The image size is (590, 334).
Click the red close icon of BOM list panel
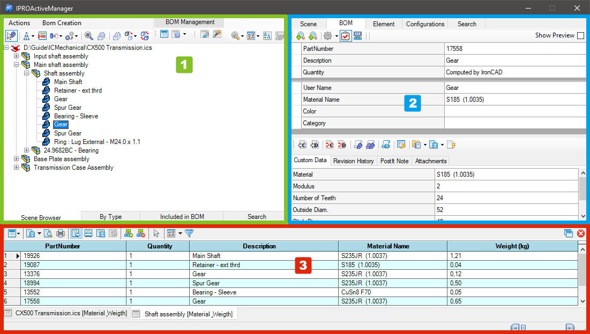point(580,233)
